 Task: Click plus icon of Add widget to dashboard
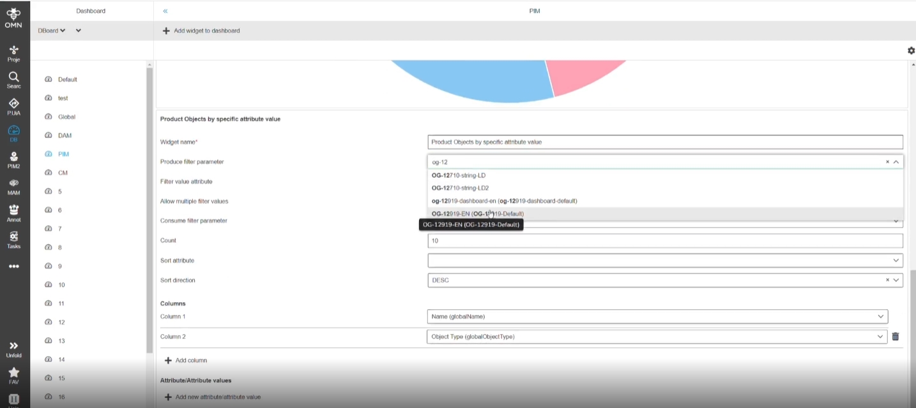[166, 31]
